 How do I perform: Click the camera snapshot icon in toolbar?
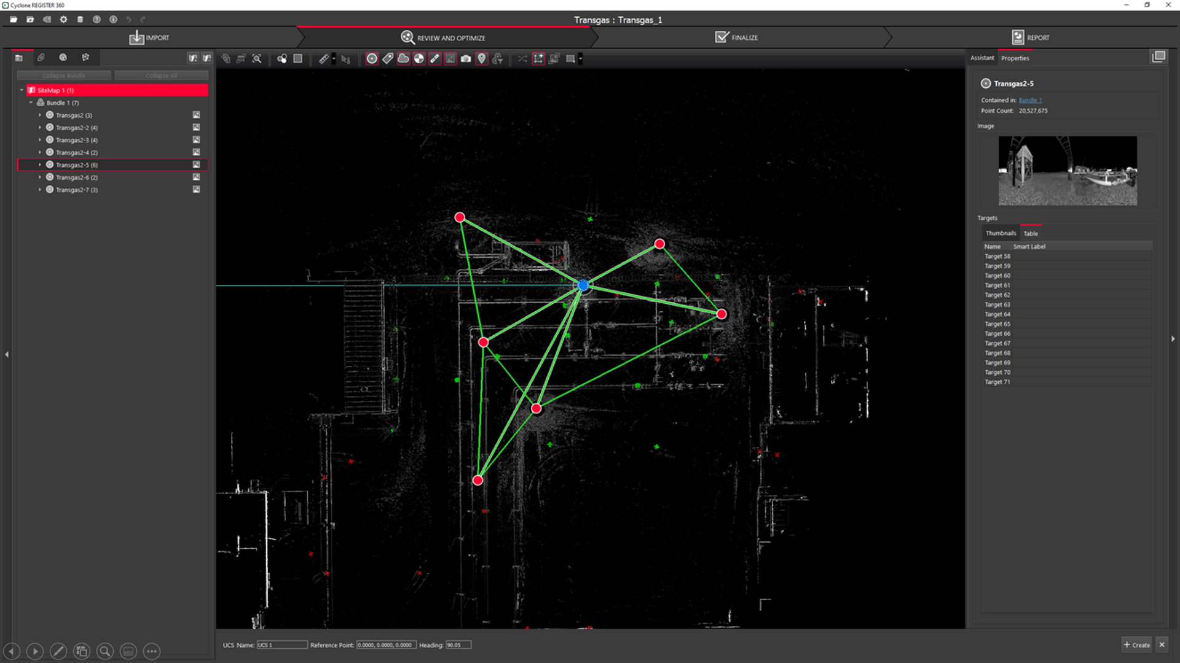pyautogui.click(x=466, y=59)
